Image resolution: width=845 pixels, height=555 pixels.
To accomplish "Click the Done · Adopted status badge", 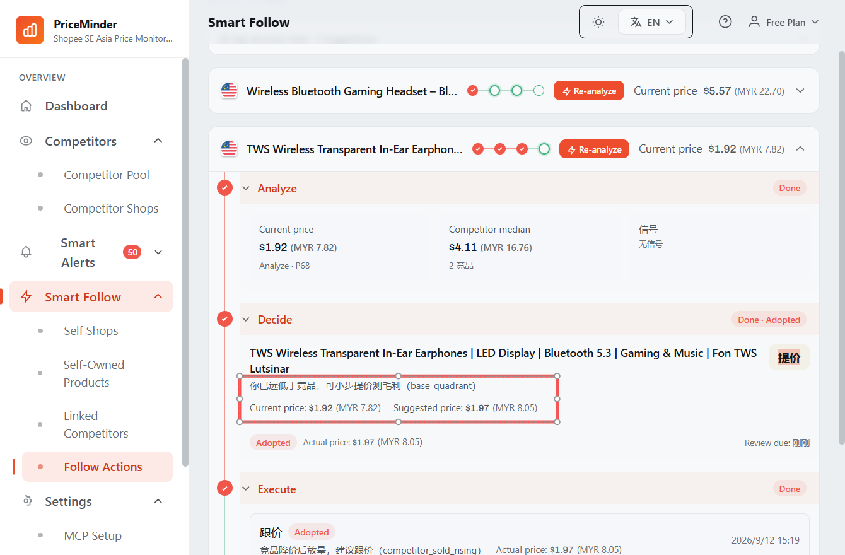I will [x=769, y=320].
